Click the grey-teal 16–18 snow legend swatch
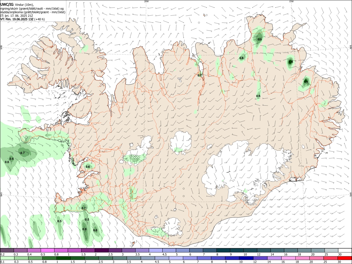The height and width of the screenshot is (264, 352). pyautogui.click(x=291, y=251)
